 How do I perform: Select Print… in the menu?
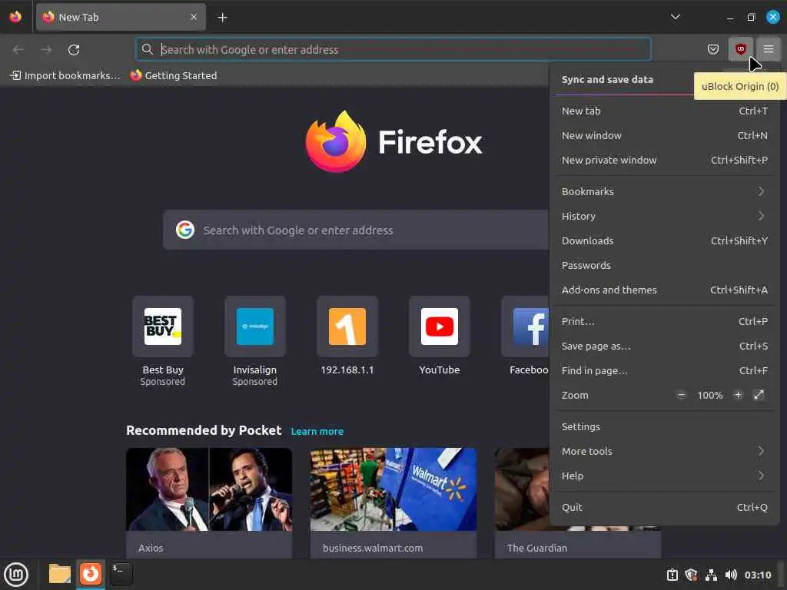pos(665,322)
